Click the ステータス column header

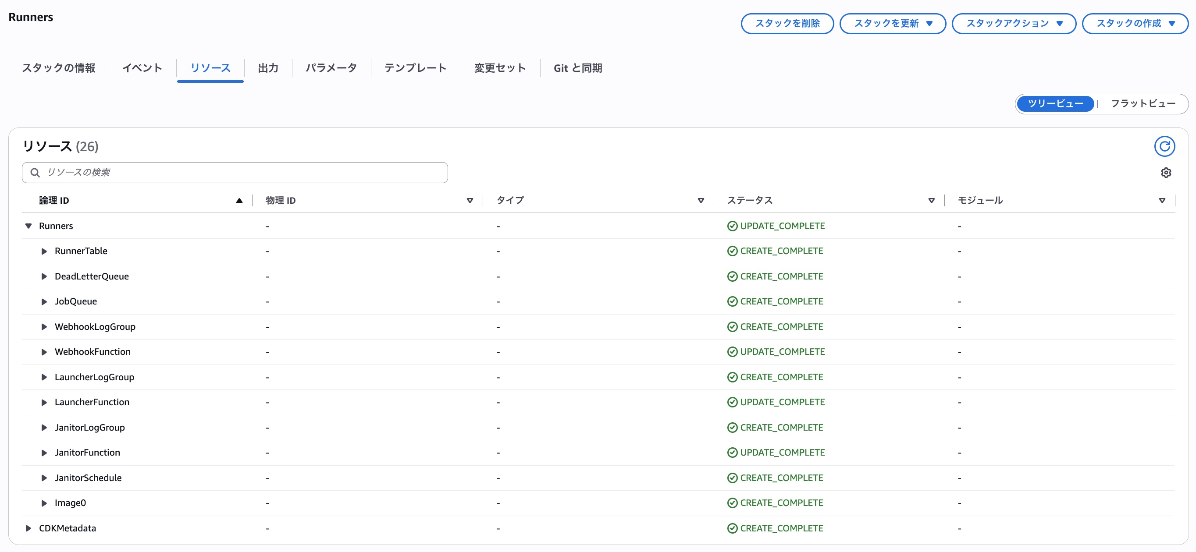click(x=749, y=200)
